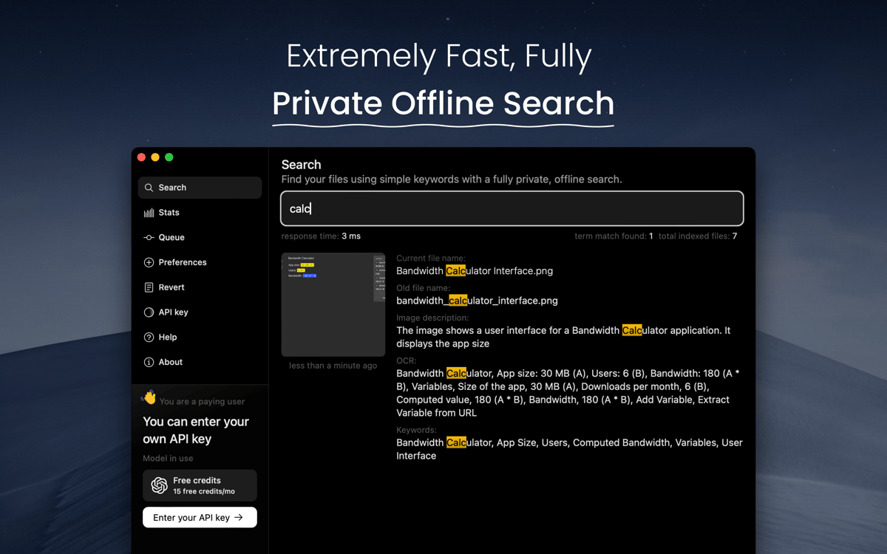Screen dimensions: 887x554
Task: Click the Search magnifier icon in sidebar
Action: pos(149,188)
